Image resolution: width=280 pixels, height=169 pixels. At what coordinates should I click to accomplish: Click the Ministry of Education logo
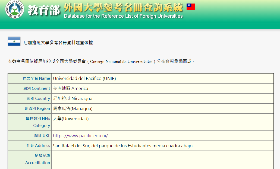pyautogui.click(x=15, y=9)
